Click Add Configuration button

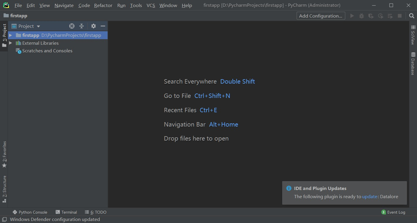(321, 16)
